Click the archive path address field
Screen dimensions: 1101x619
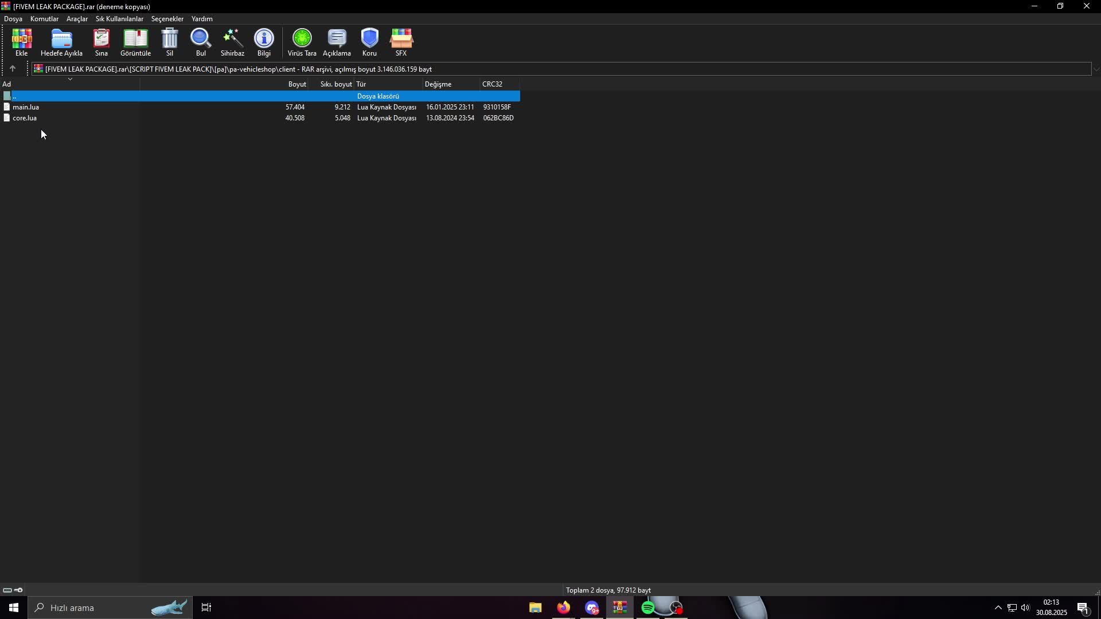[x=561, y=69]
